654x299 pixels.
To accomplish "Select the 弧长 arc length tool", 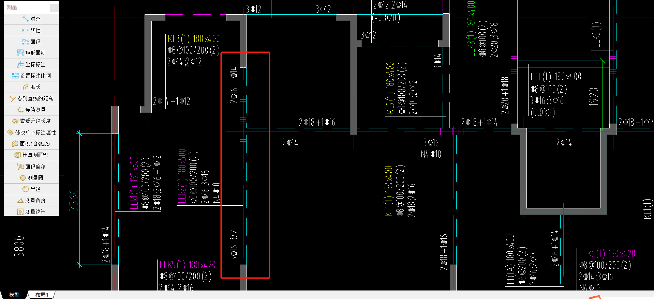I will coord(31,87).
